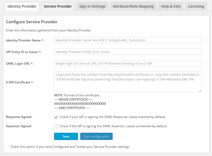
Task: Click the SAML Login URL input
Action: 128,63
